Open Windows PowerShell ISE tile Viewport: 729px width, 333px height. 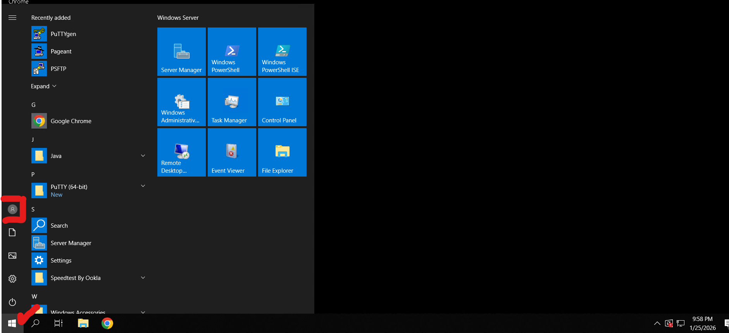[x=282, y=51]
